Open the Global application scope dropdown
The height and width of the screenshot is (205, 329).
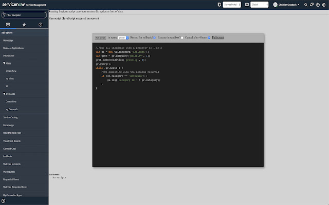(259, 5)
